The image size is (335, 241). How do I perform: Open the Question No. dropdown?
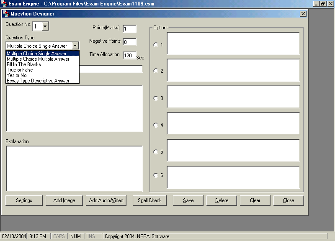click(45, 26)
